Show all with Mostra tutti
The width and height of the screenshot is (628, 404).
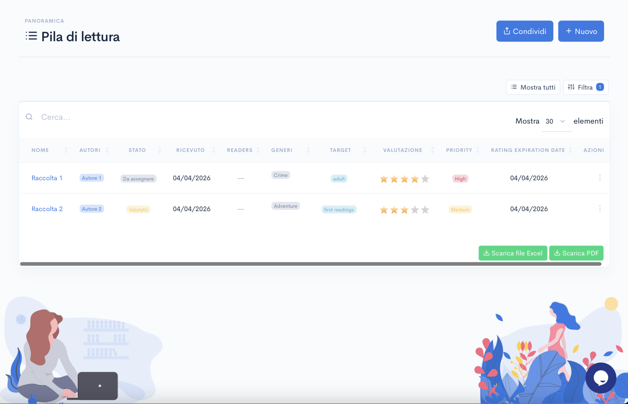(x=533, y=87)
